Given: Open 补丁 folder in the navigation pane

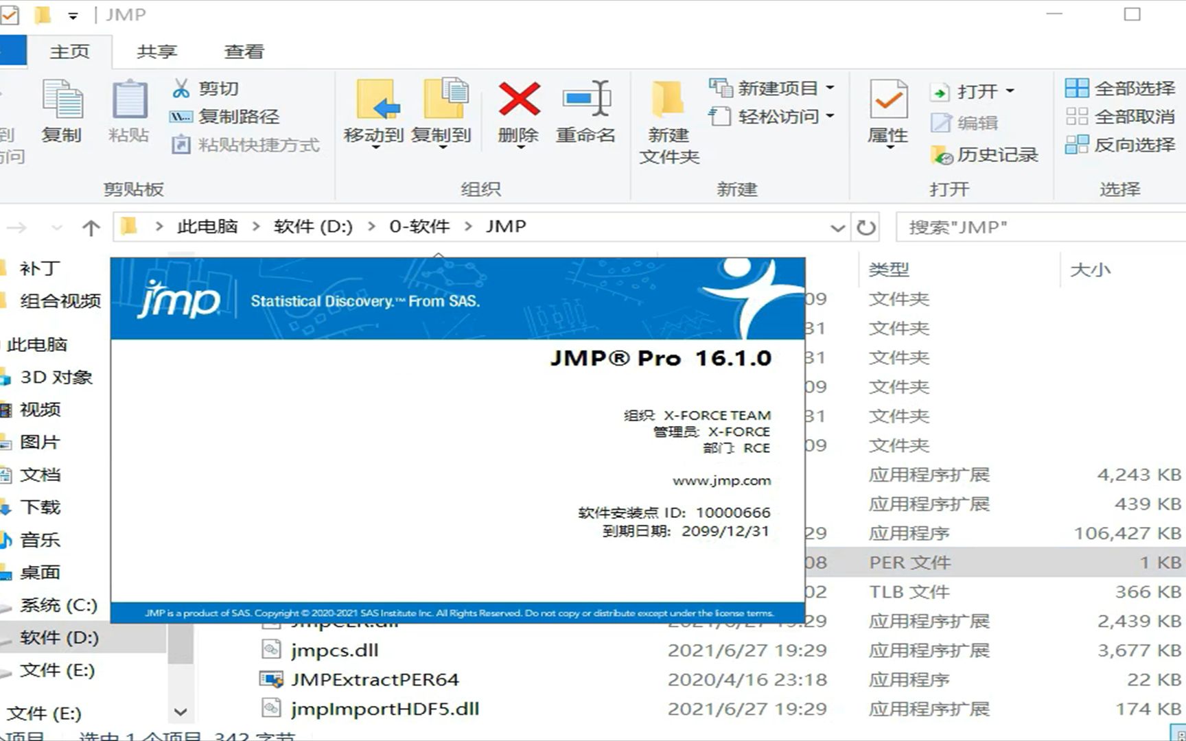Looking at the screenshot, I should (x=40, y=268).
